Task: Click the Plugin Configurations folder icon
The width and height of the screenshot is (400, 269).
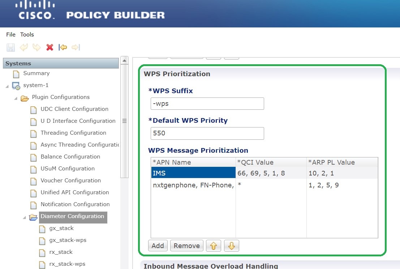Action: (25, 98)
